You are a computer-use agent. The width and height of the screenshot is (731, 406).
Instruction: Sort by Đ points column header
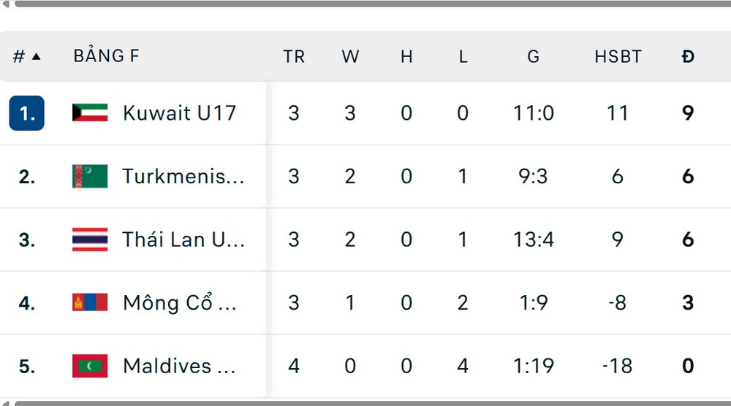pos(688,56)
